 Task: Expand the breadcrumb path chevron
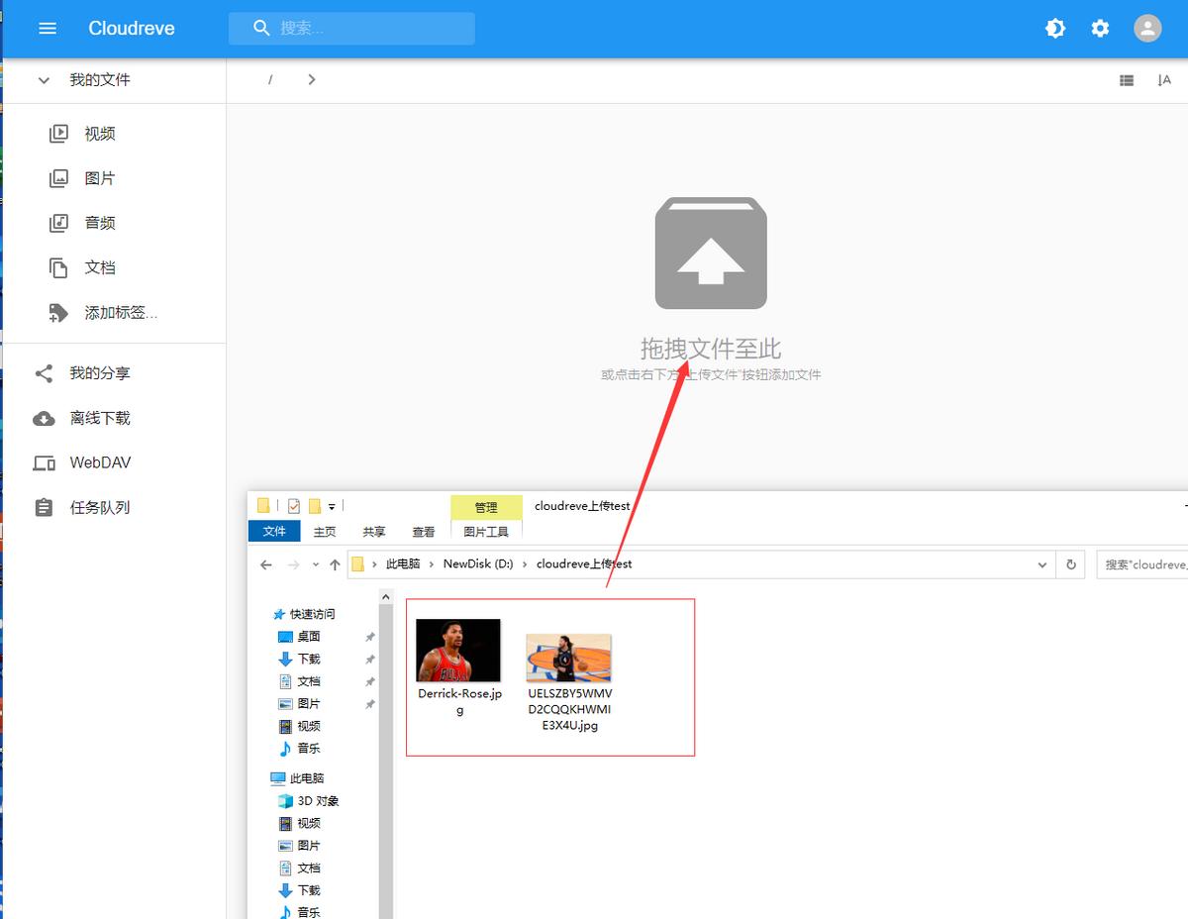312,79
